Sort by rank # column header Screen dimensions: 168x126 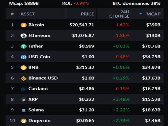coord(12,14)
